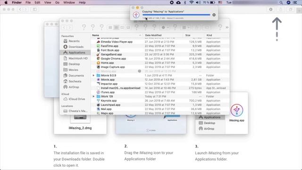Select Maps.app row
Viewport: 302px width, 170px height.
(160, 113)
